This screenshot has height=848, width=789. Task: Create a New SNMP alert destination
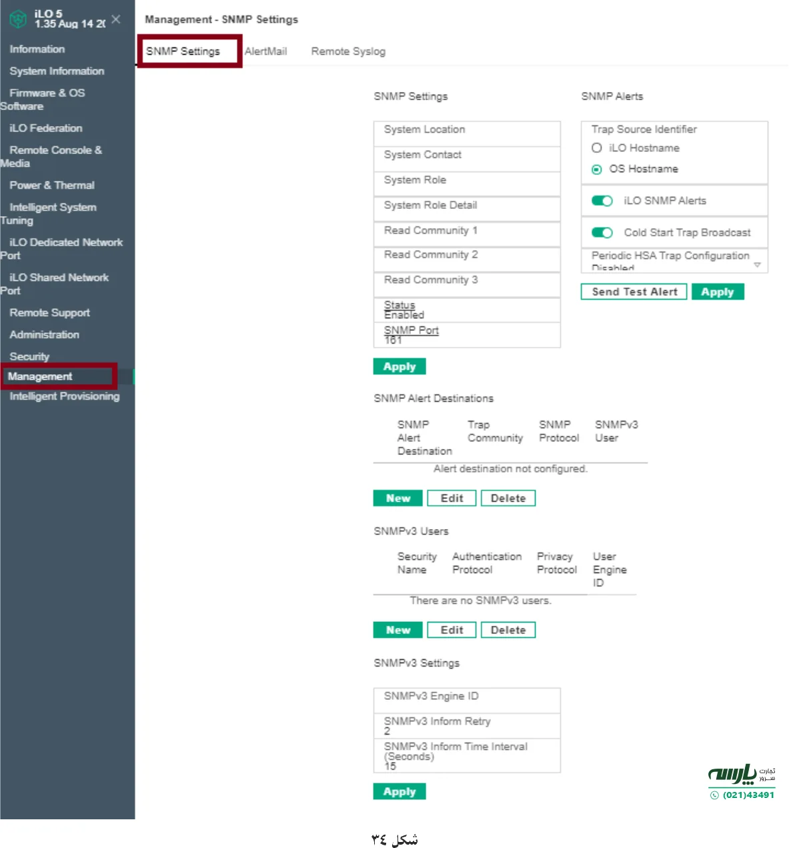pyautogui.click(x=397, y=498)
